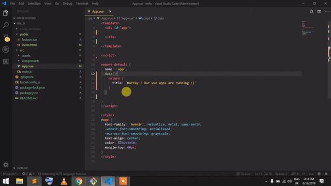The height and width of the screenshot is (186, 331).
Task: Click the LF line ending indicator
Action: [304, 174]
